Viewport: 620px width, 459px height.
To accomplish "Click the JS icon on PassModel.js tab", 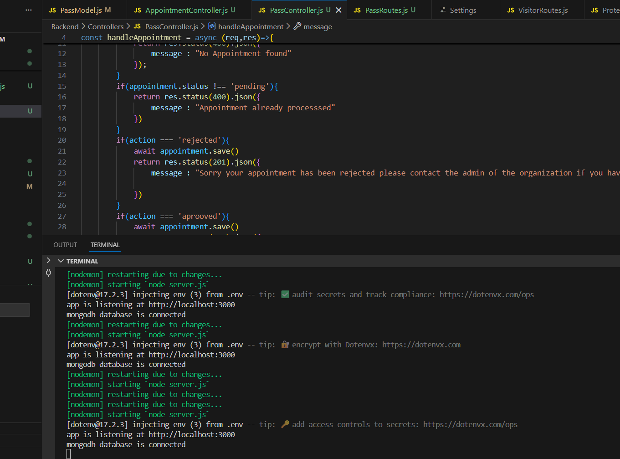I will tap(52, 10).
